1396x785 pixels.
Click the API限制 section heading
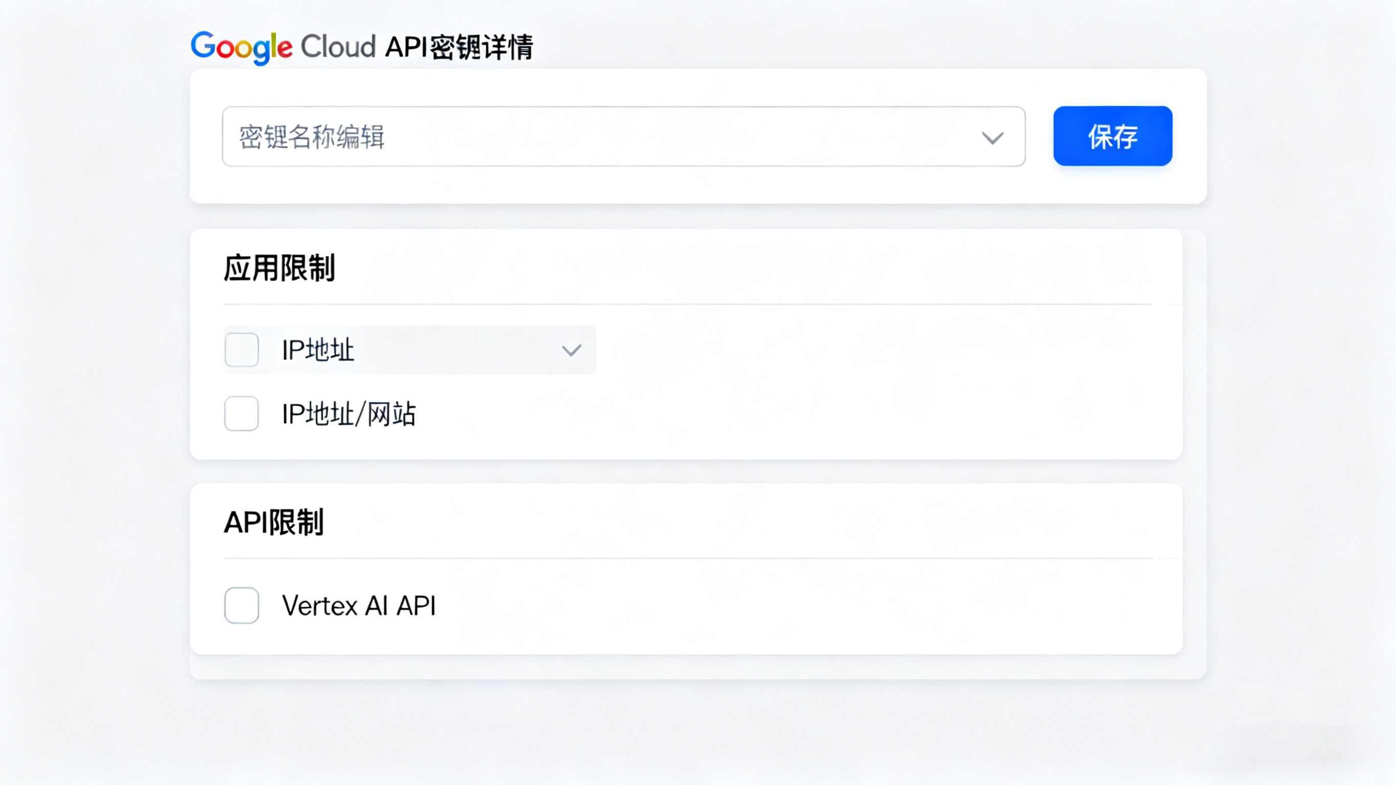274,523
